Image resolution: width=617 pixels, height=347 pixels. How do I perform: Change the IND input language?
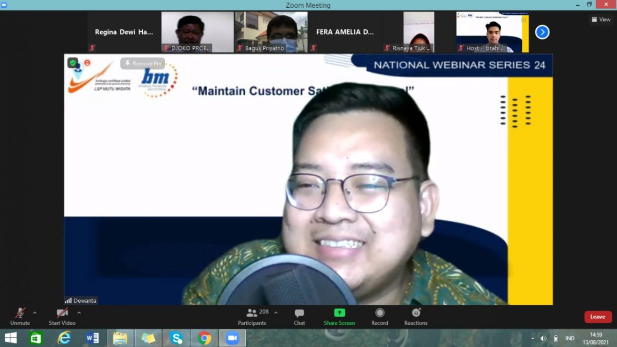[570, 338]
